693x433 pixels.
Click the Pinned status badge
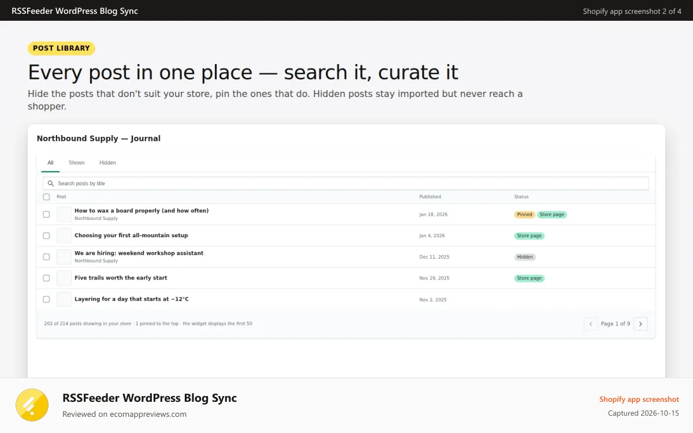524,215
